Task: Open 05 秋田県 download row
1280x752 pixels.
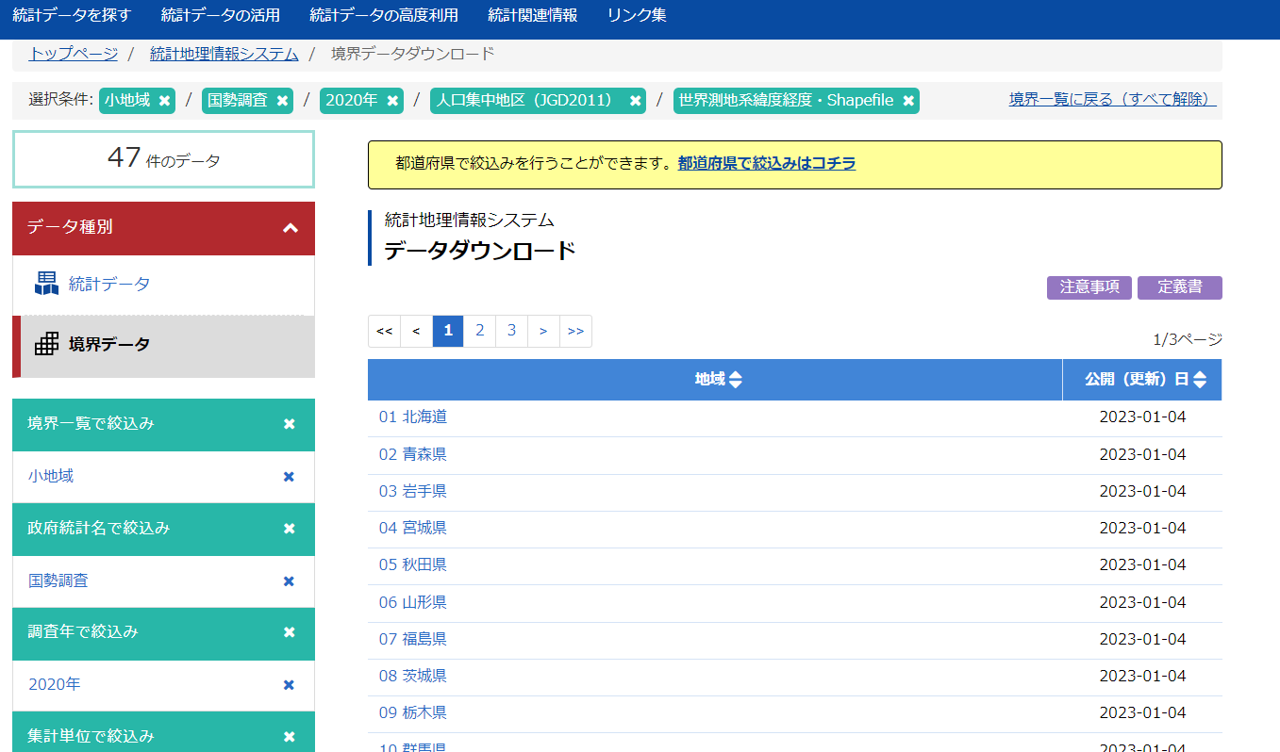Action: (x=413, y=564)
